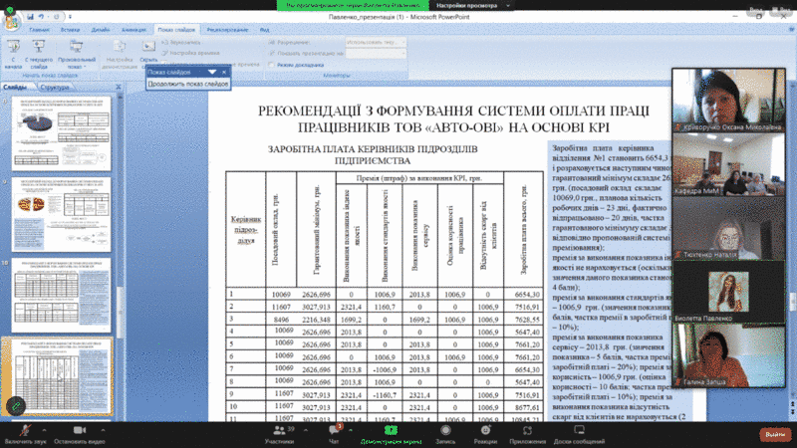Open Настройки просмотра view options dropdown

click(x=472, y=6)
